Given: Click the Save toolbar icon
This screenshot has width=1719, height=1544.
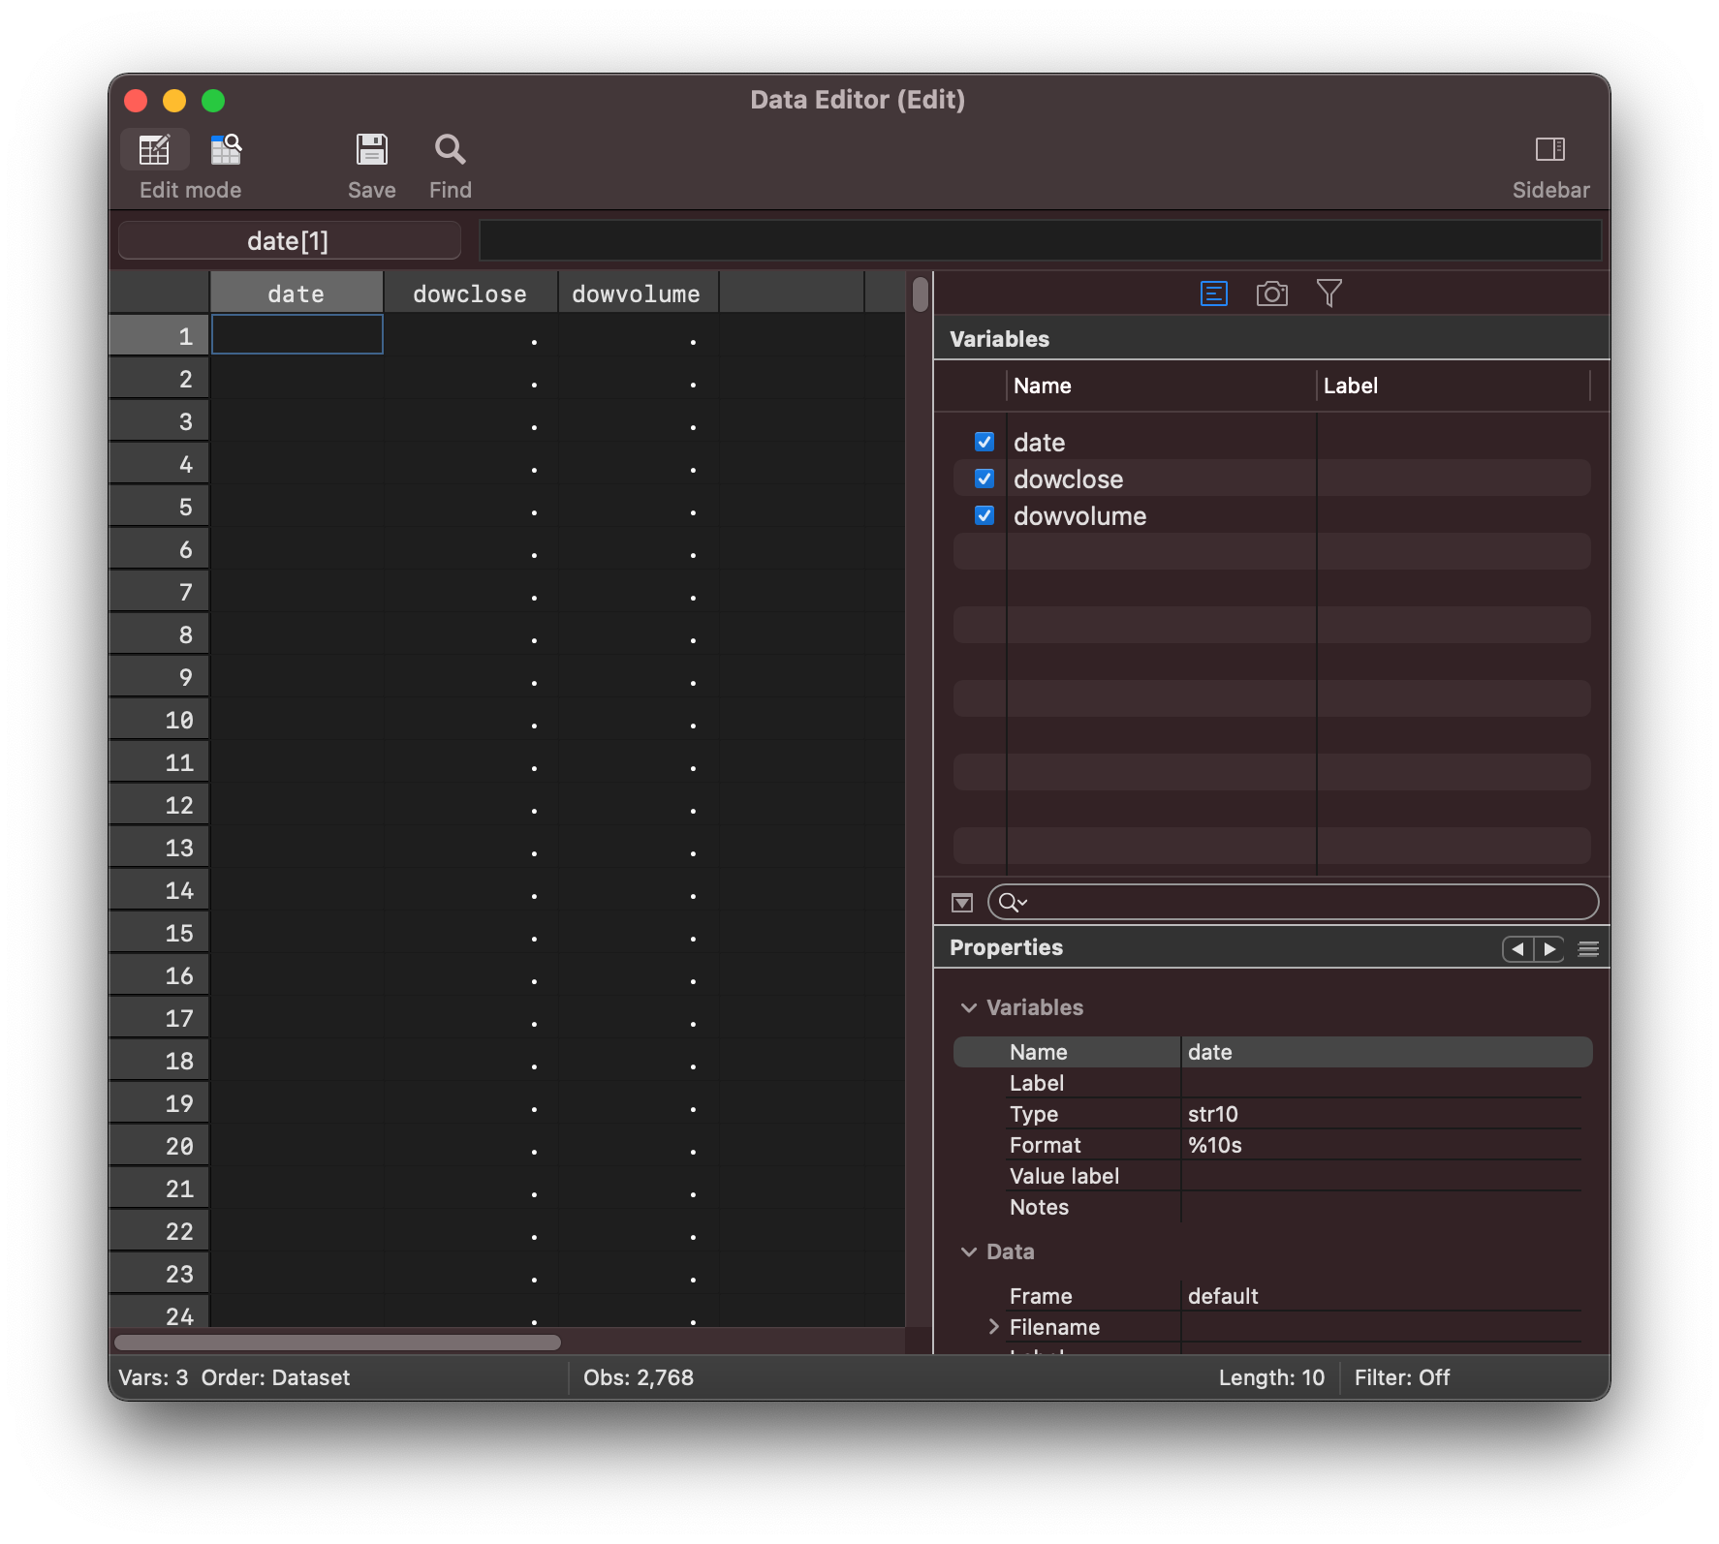Looking at the screenshot, I should coord(372,150).
